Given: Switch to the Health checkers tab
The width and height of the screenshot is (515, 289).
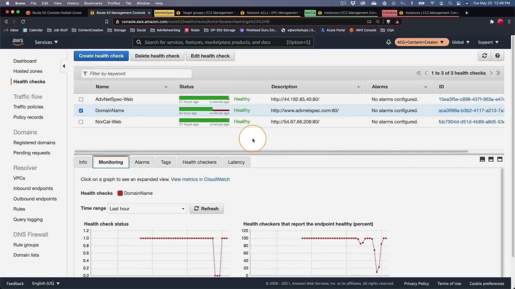Looking at the screenshot, I should 199,162.
